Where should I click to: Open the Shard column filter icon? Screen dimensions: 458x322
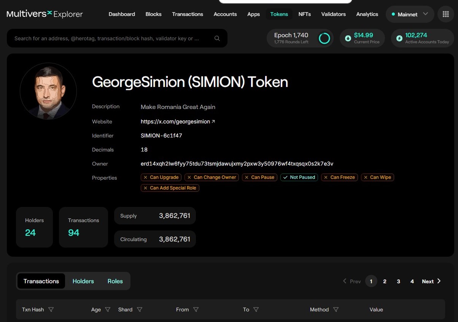[x=140, y=309]
